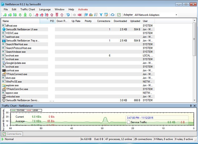
Task: Open the Traffic Chart menu
Action: [27, 9]
